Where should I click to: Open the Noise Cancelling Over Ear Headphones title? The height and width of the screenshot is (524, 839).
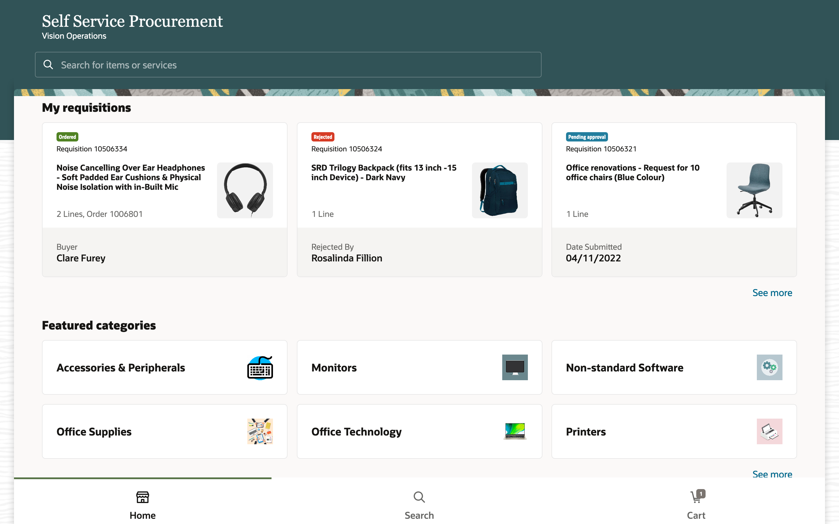tap(131, 177)
